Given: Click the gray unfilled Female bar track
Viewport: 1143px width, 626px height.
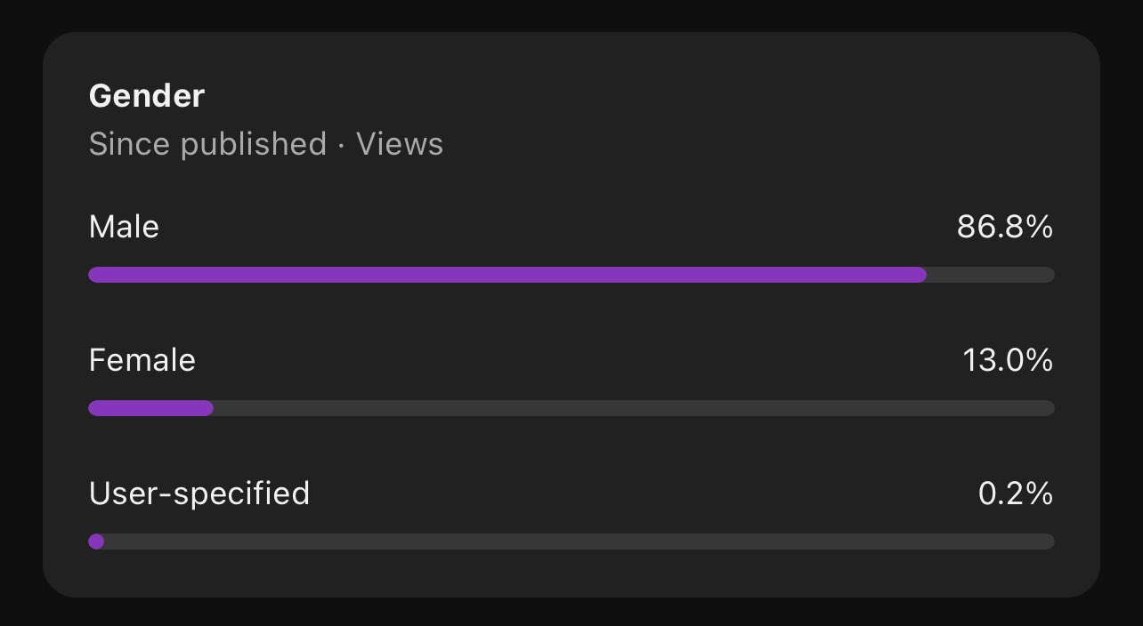Looking at the screenshot, I should (634, 408).
